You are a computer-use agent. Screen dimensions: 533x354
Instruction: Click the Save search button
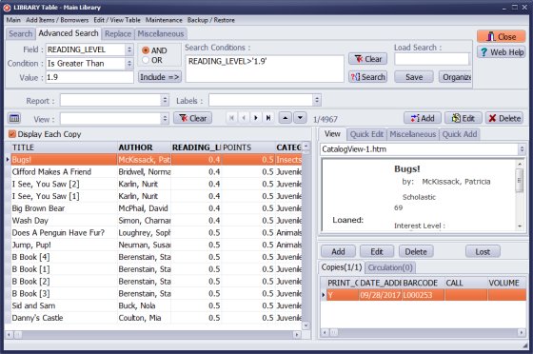coord(414,77)
